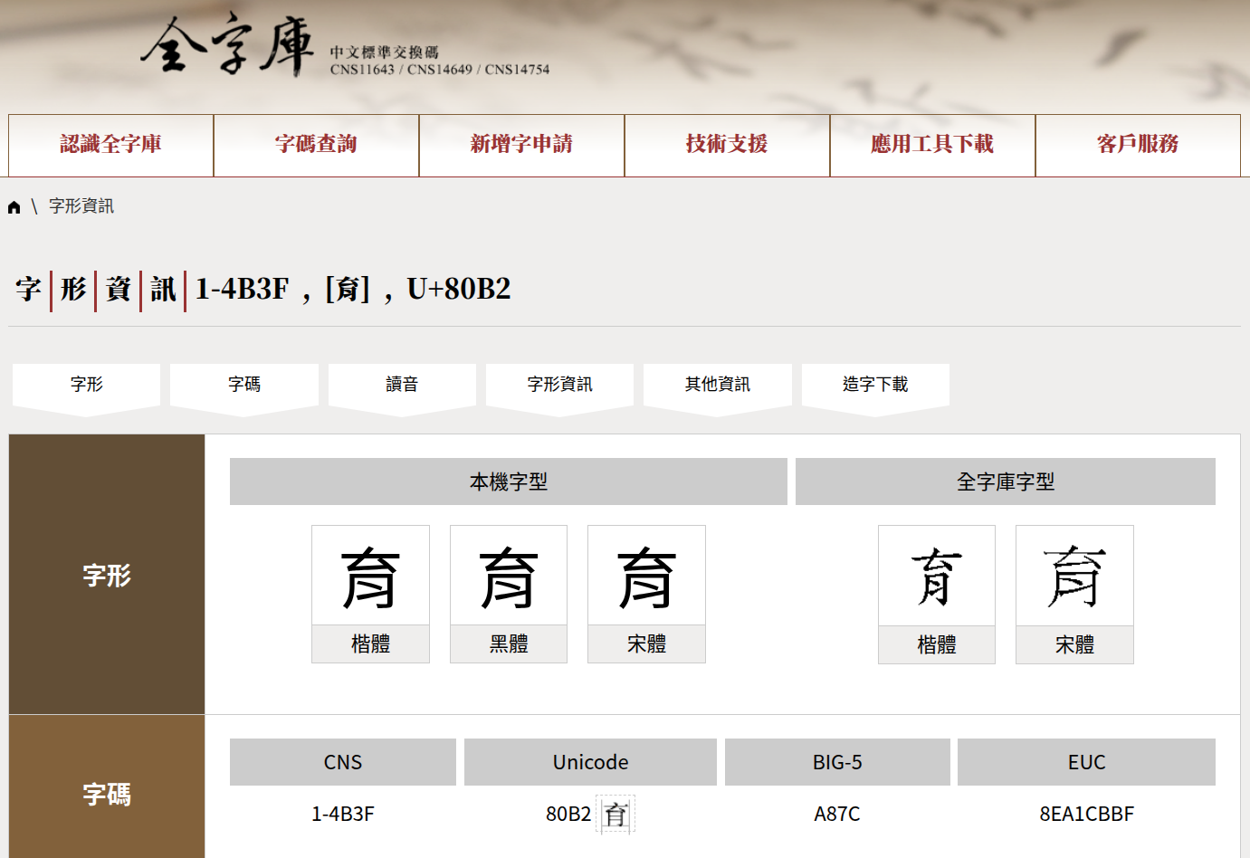
Task: Go to the 造字下載 section tab
Action: click(875, 385)
